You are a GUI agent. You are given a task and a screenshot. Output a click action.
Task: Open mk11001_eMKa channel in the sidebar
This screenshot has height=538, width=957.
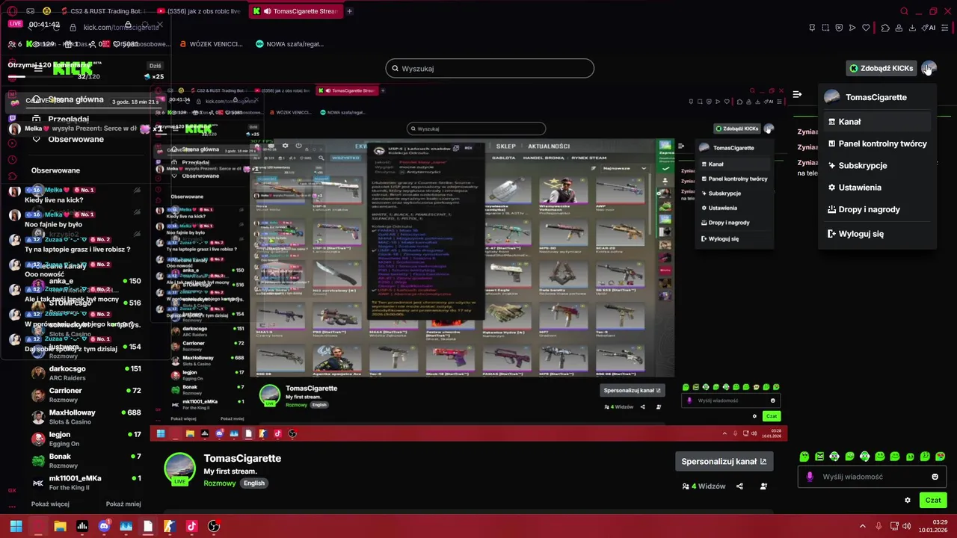(86, 482)
